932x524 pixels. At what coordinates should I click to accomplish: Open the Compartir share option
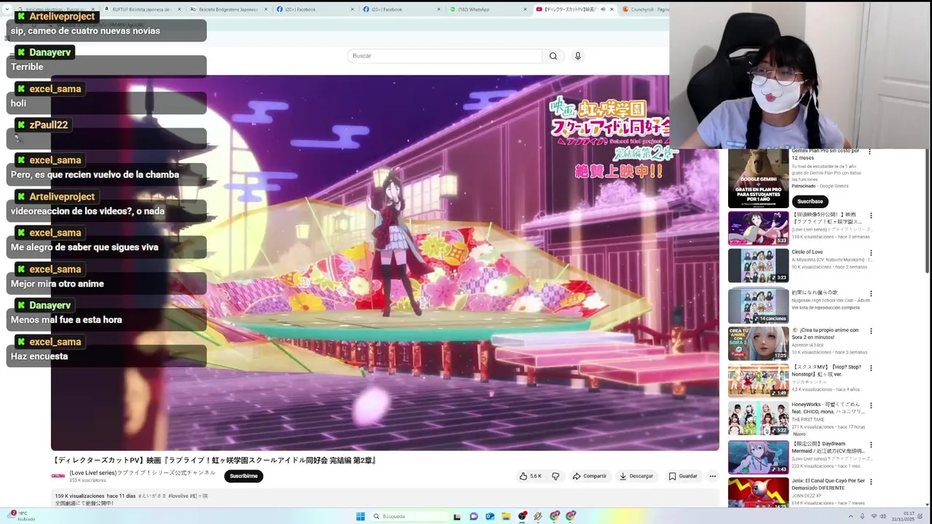[x=589, y=476]
